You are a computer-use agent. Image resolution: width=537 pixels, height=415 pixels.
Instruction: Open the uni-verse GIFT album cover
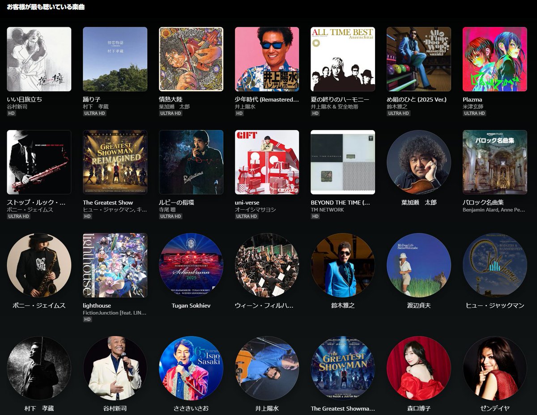click(267, 162)
